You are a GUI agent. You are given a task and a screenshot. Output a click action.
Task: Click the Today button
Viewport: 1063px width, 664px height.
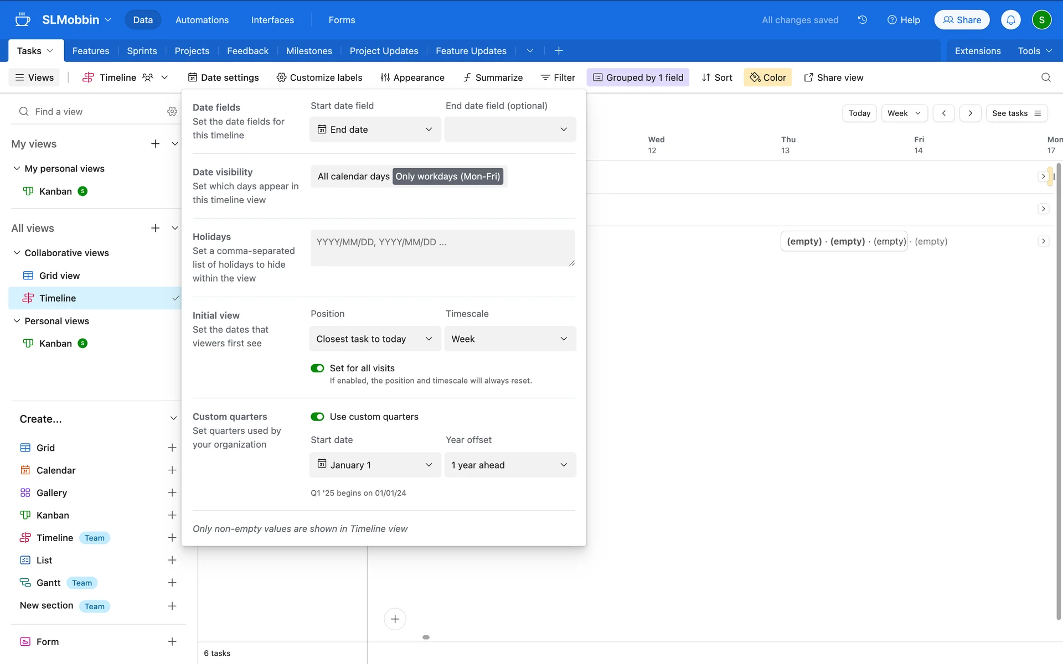pos(859,113)
